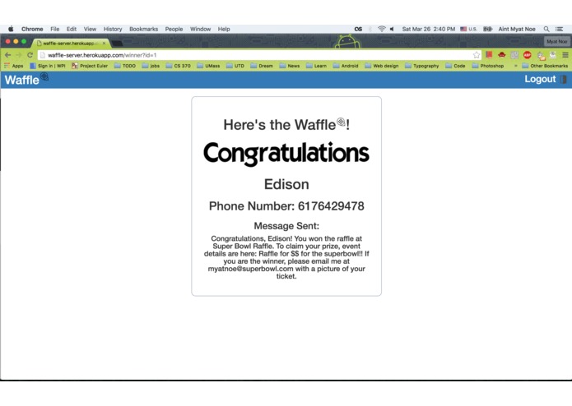Open the U.S. input source flag menu
Image resolution: width=572 pixels, height=406 pixels.
[468, 29]
